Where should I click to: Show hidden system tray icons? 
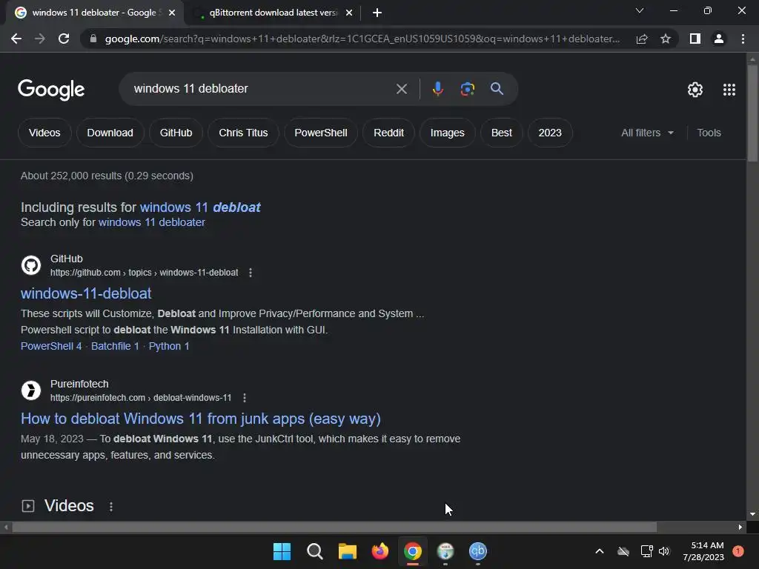599,551
